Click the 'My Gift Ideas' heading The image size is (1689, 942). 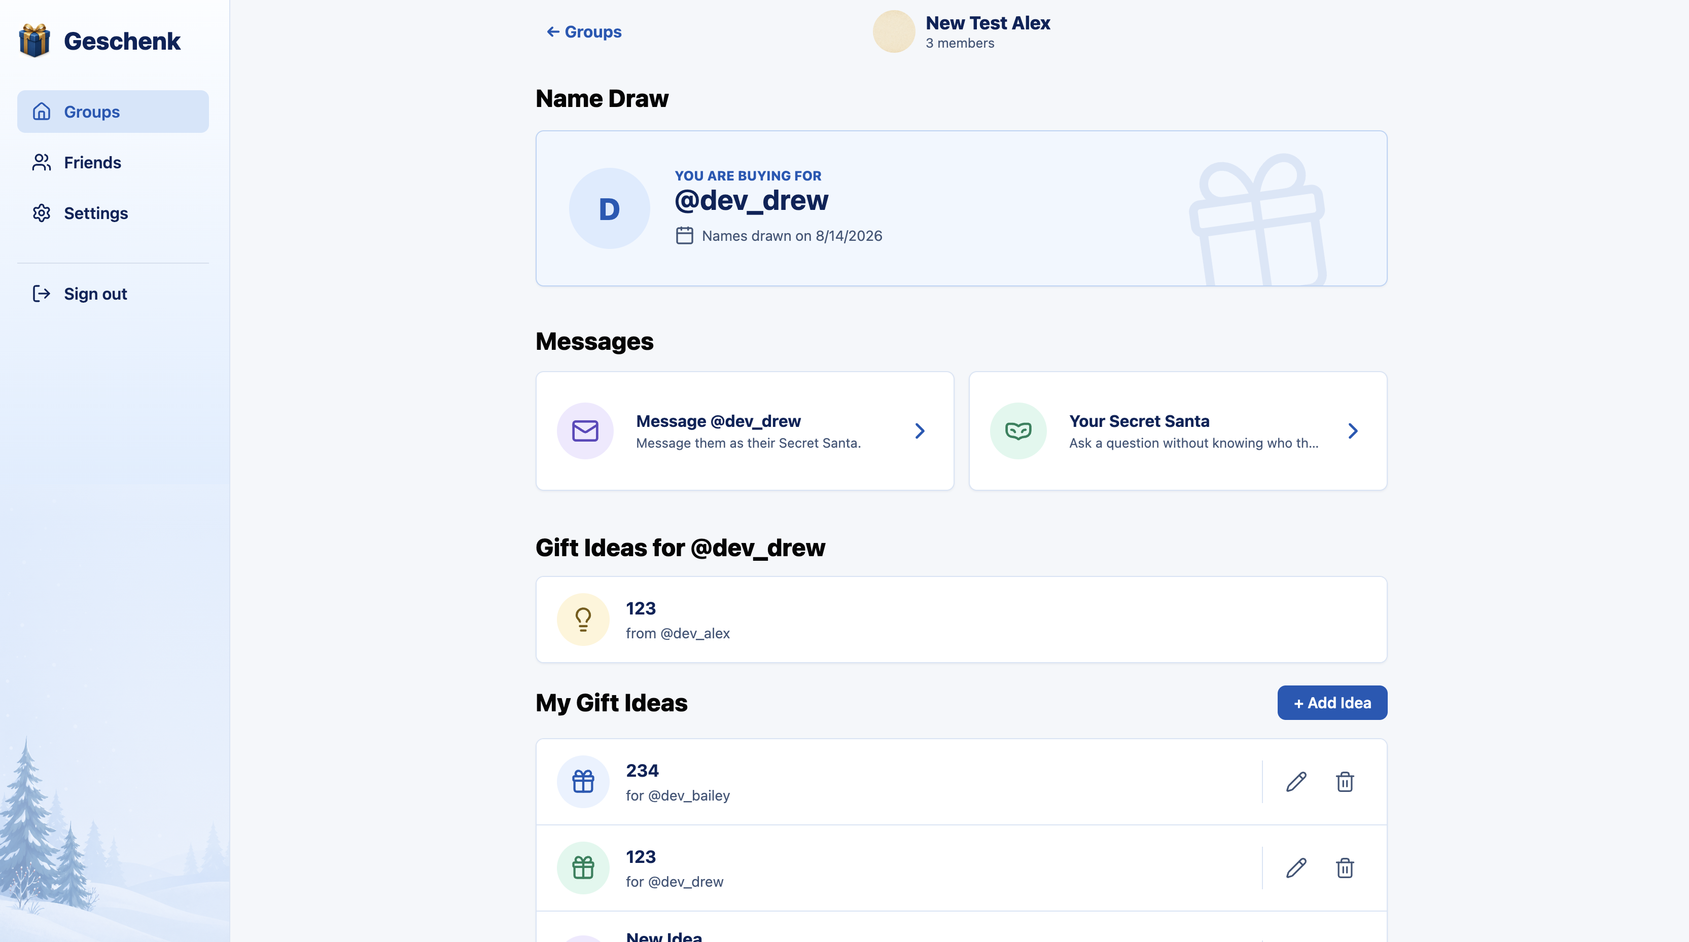611,703
